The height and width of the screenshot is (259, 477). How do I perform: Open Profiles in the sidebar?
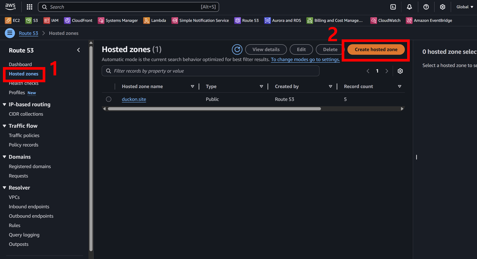click(17, 92)
